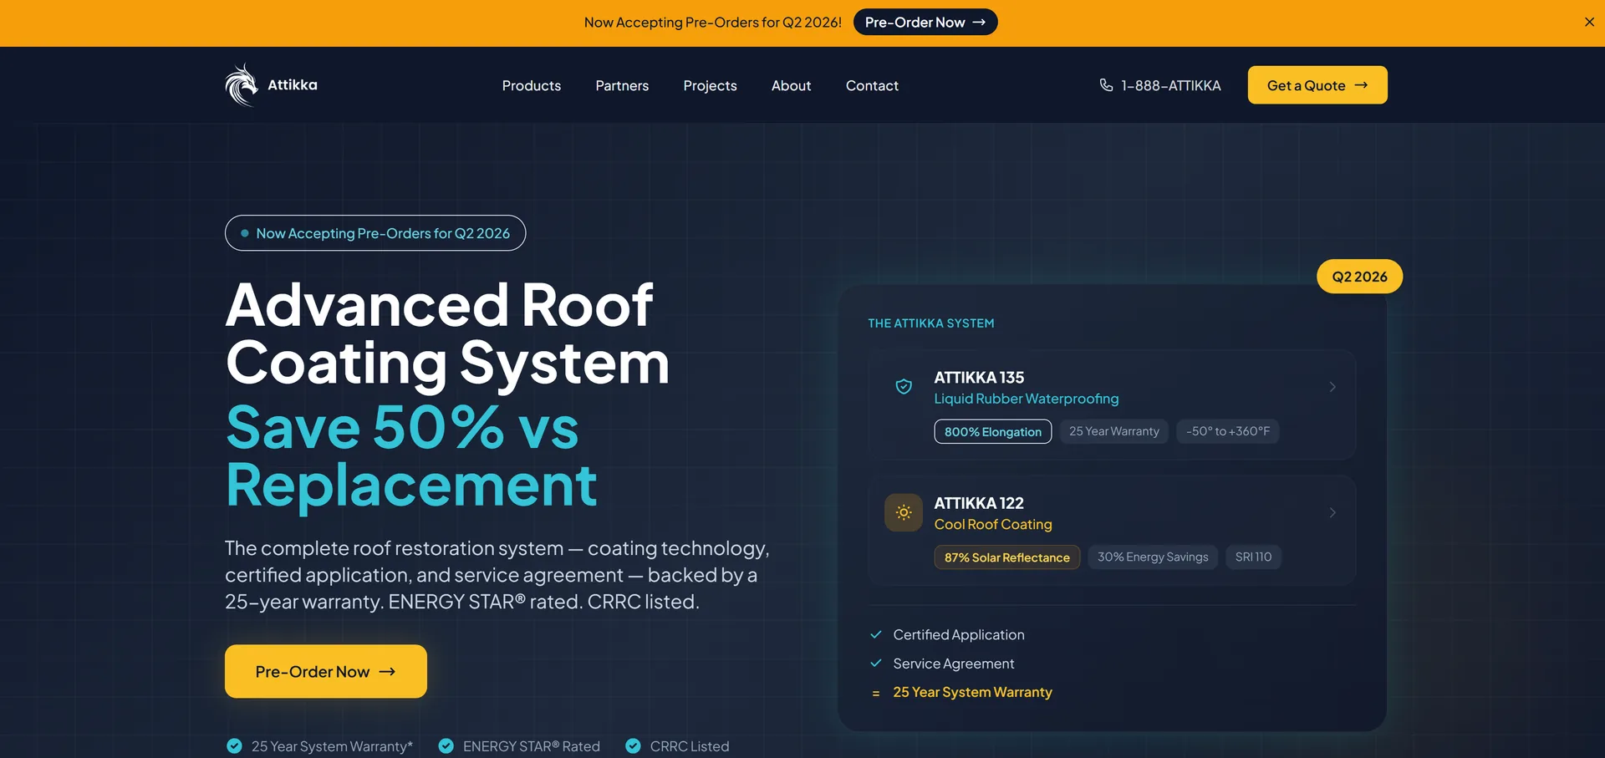This screenshot has height=758, width=1605.
Task: Click the Attikka brand name text
Action: coord(293,84)
